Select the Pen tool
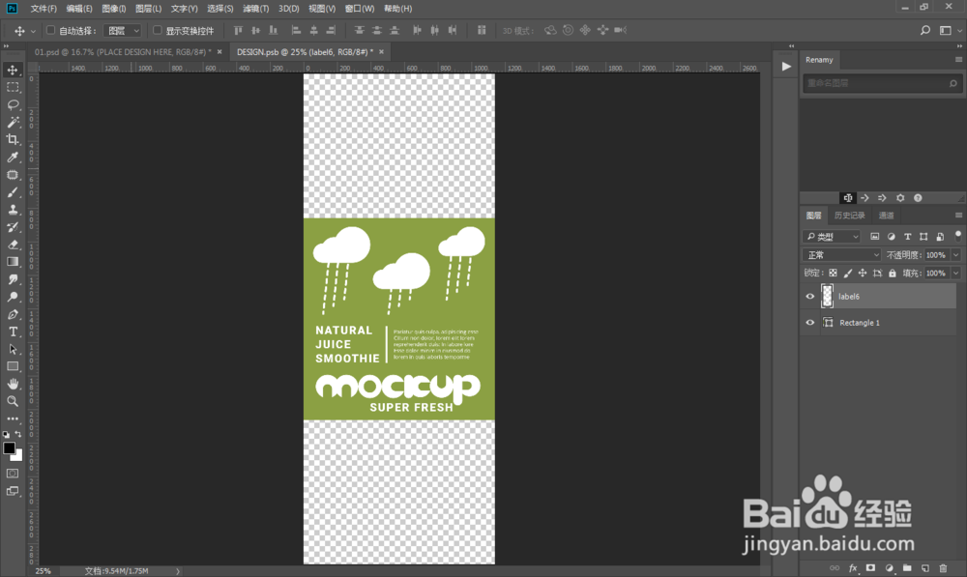The height and width of the screenshot is (577, 967). 13,314
